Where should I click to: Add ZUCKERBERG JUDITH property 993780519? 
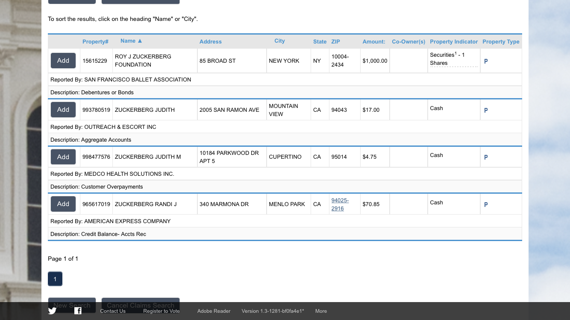[63, 110]
